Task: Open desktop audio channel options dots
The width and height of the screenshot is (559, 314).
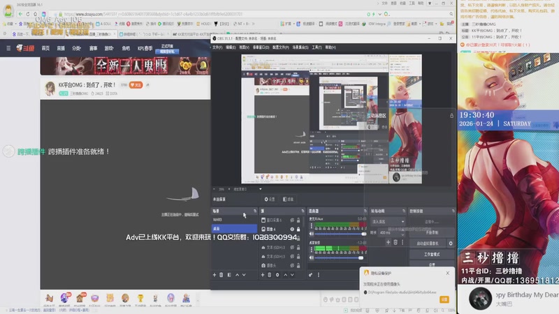Action: click(311, 250)
